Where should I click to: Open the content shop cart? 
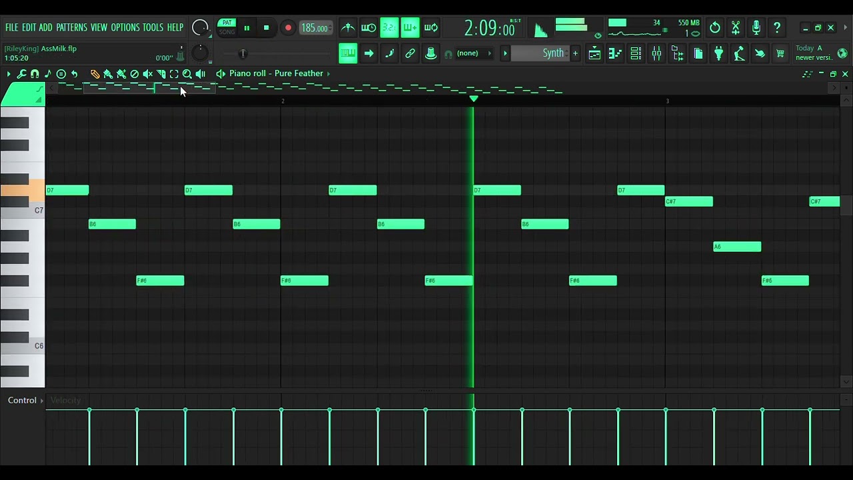780,53
